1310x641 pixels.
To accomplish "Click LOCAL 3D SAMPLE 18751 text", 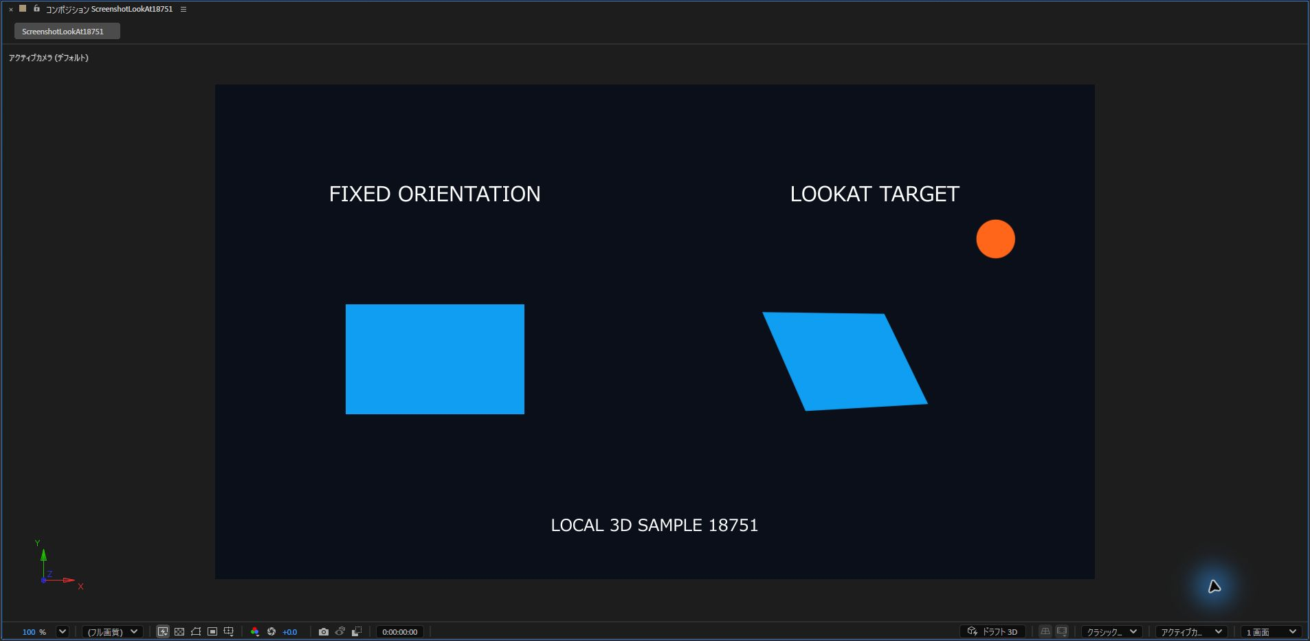I will pyautogui.click(x=654, y=525).
